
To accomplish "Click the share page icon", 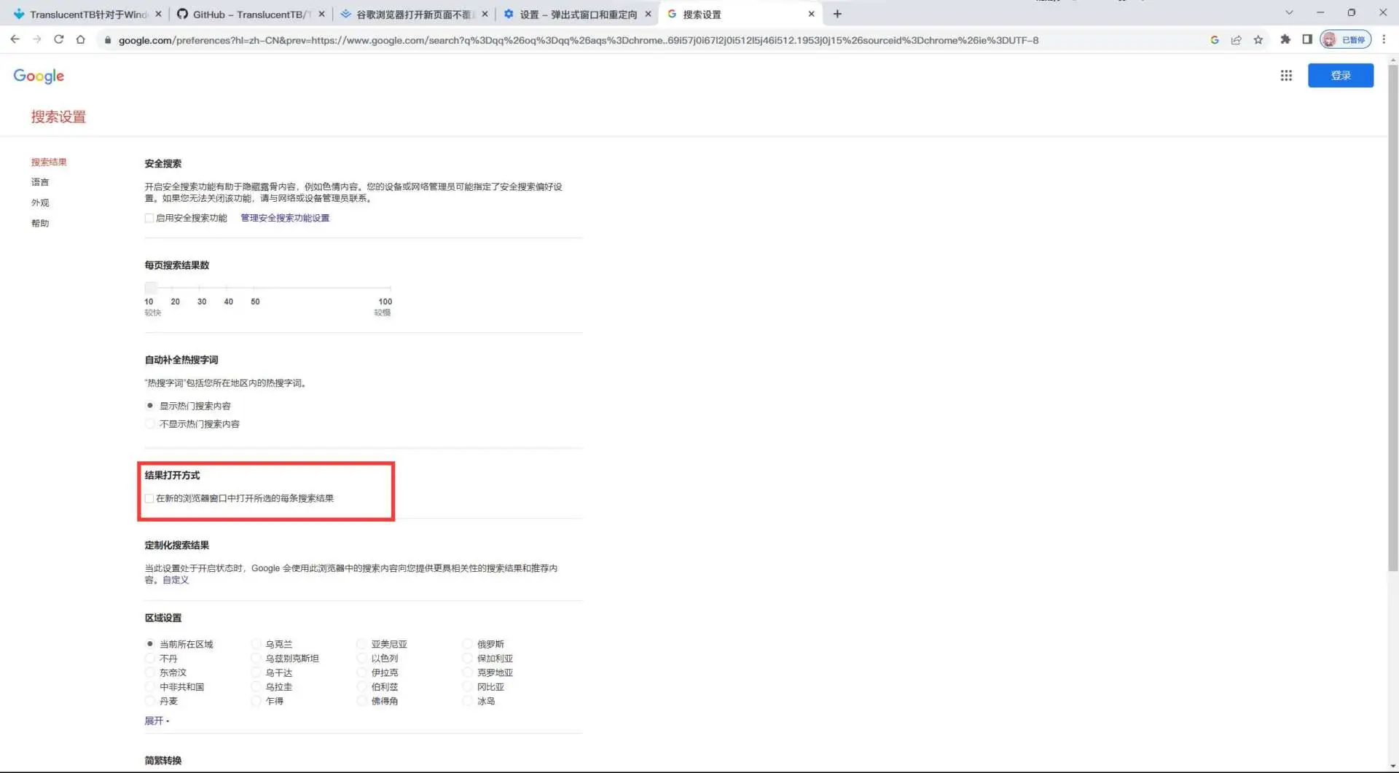I will pyautogui.click(x=1237, y=40).
